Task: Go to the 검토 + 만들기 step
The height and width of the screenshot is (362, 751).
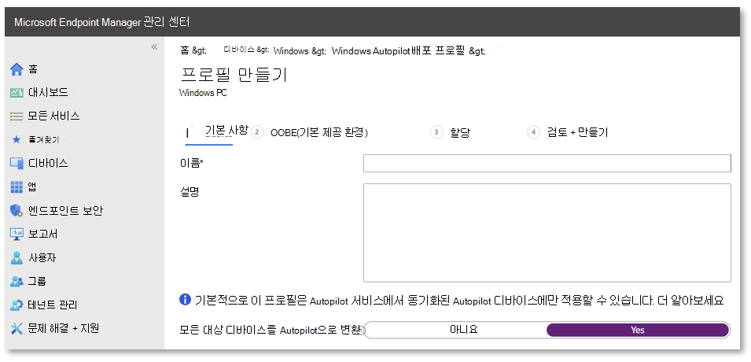Action: coord(577,133)
